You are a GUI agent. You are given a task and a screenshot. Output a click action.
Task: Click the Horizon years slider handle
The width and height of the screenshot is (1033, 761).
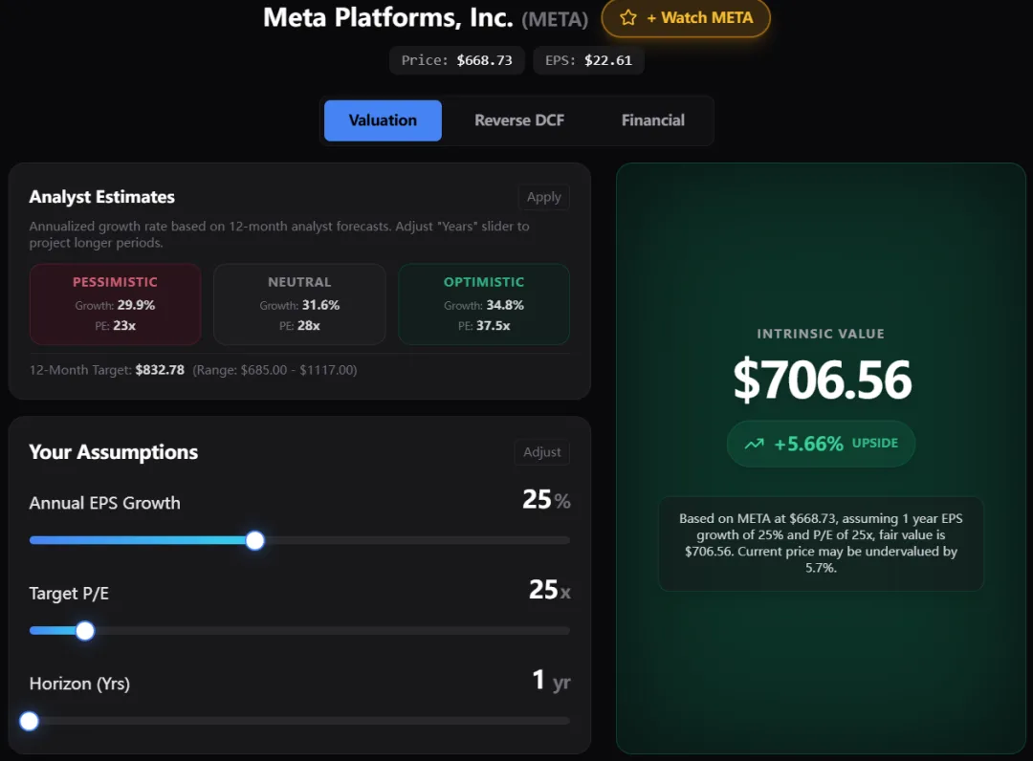(x=30, y=721)
